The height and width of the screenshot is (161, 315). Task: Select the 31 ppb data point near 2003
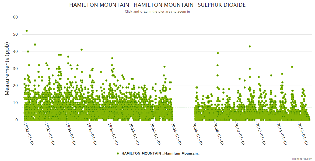pyautogui.click(x=164, y=67)
